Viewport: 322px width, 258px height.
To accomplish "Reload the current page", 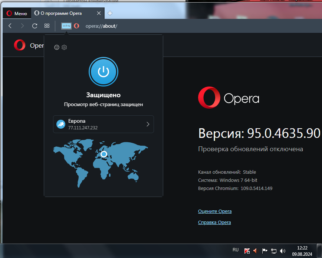I will tap(34, 26).
